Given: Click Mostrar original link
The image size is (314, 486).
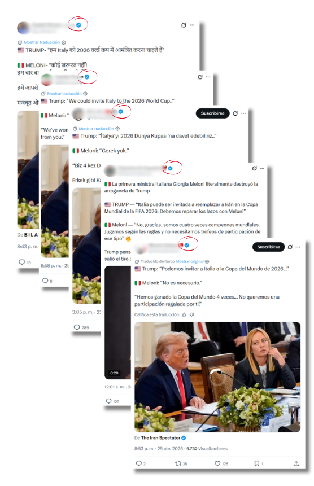Looking at the screenshot, I should pyautogui.click(x=190, y=261).
